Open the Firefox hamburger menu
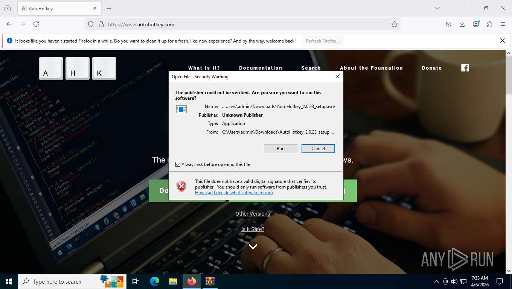 click(x=503, y=24)
